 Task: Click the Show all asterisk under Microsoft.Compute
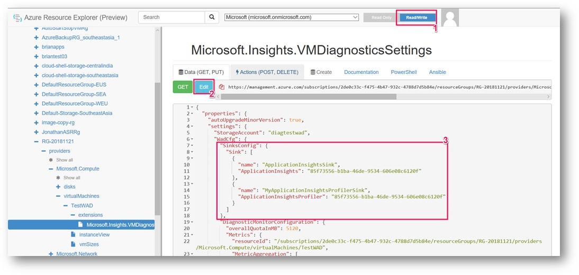pos(58,178)
